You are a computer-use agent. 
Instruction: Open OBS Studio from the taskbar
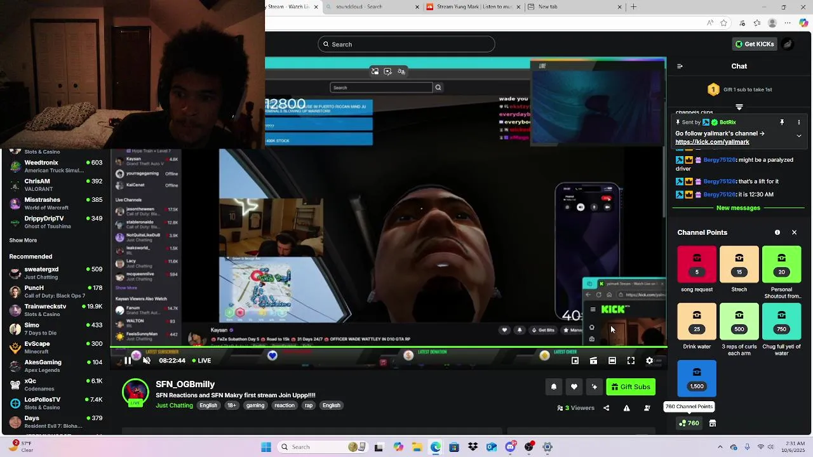(529, 447)
